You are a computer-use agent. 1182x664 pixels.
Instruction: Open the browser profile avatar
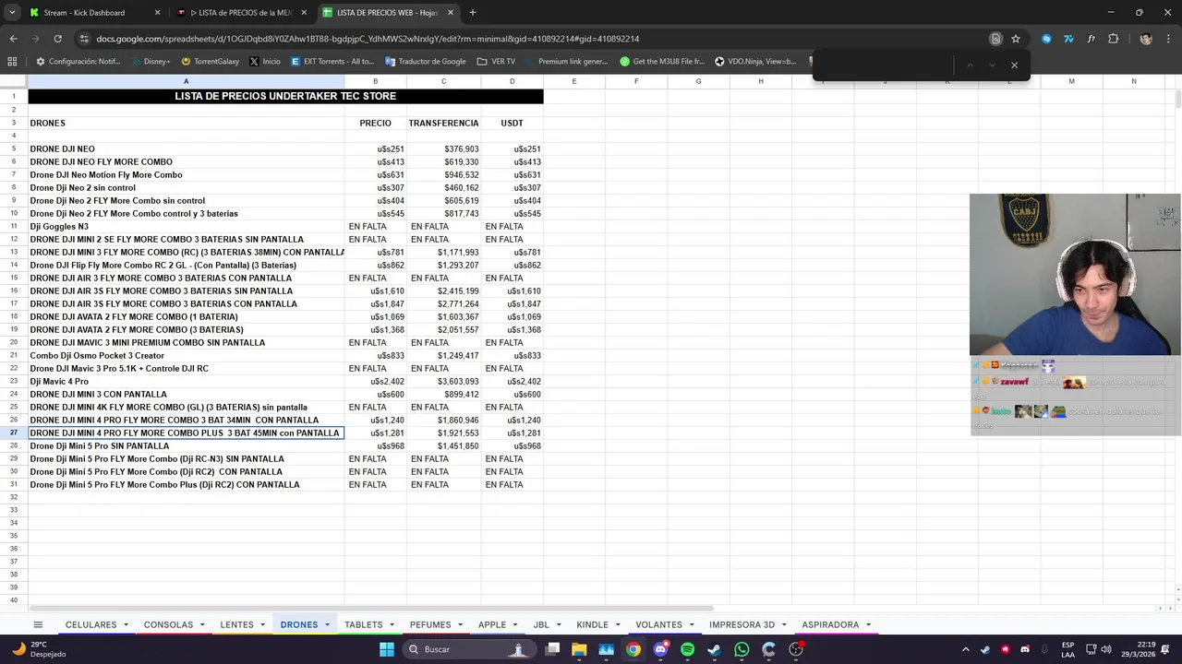click(1146, 39)
